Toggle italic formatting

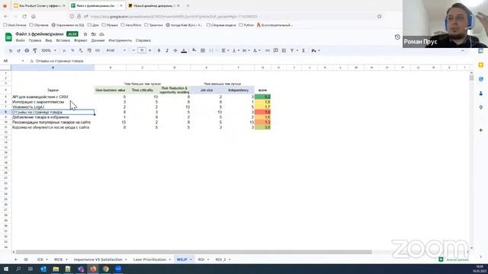[x=167, y=51]
